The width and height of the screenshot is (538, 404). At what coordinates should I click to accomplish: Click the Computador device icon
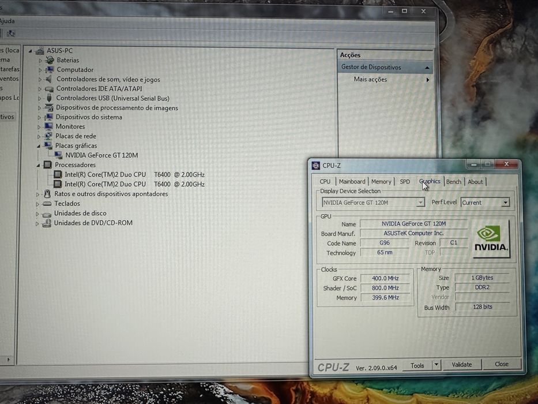pos(50,70)
